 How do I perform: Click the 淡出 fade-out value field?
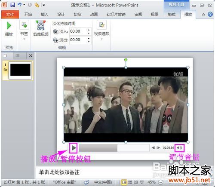pyautogui.click(x=78, y=40)
